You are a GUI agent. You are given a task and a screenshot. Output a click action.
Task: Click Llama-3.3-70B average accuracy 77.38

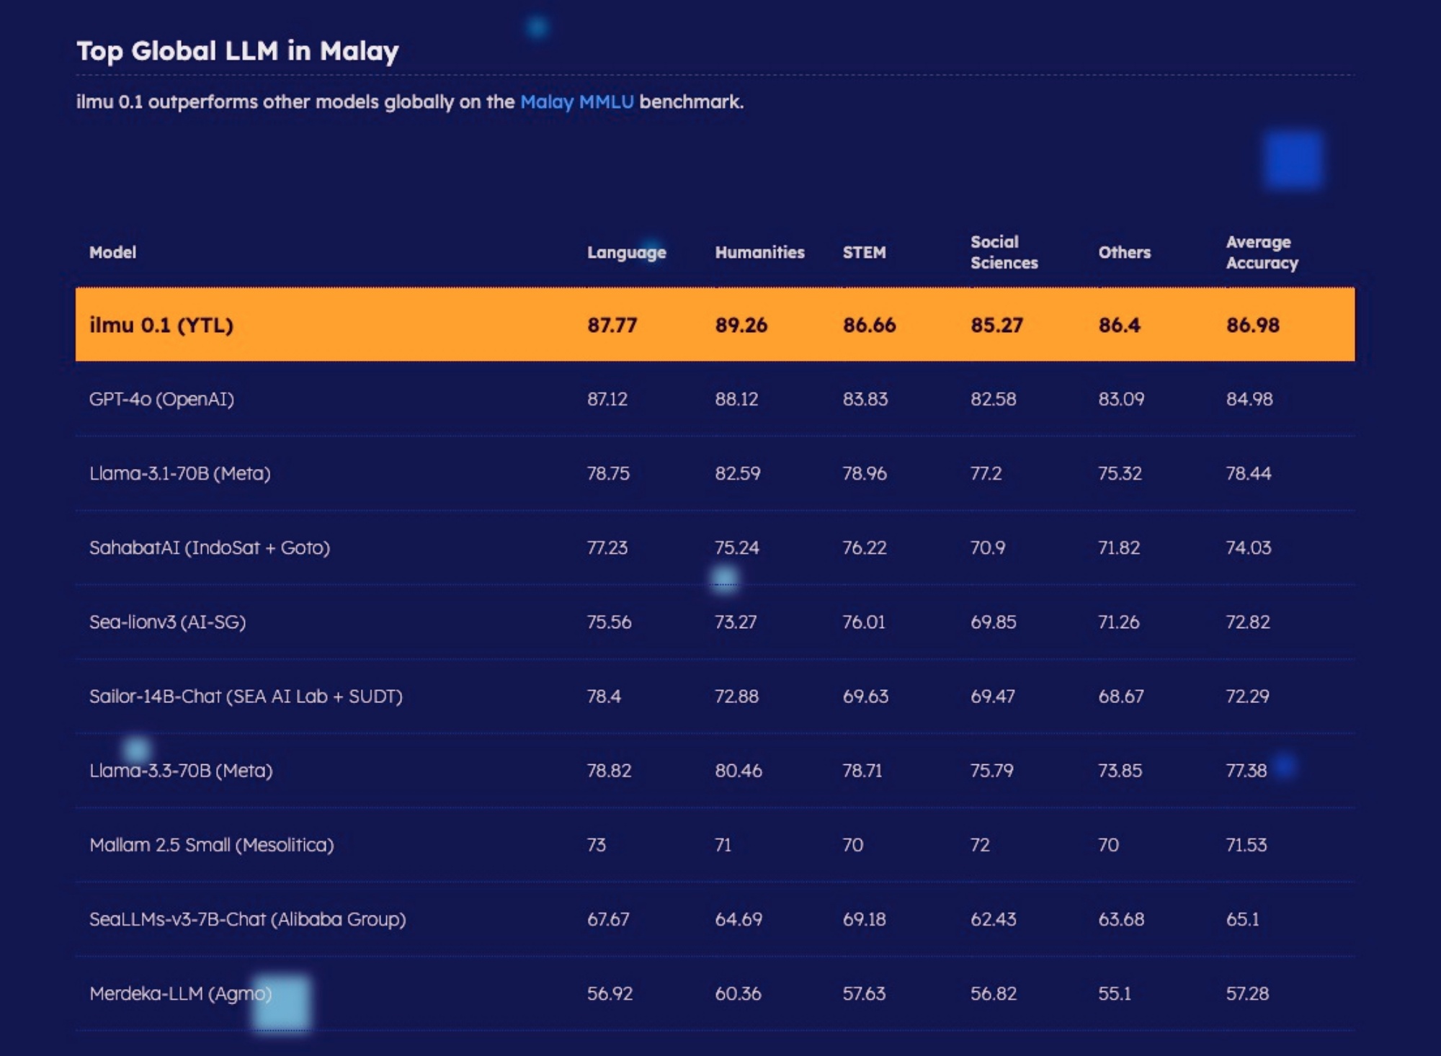coord(1246,770)
